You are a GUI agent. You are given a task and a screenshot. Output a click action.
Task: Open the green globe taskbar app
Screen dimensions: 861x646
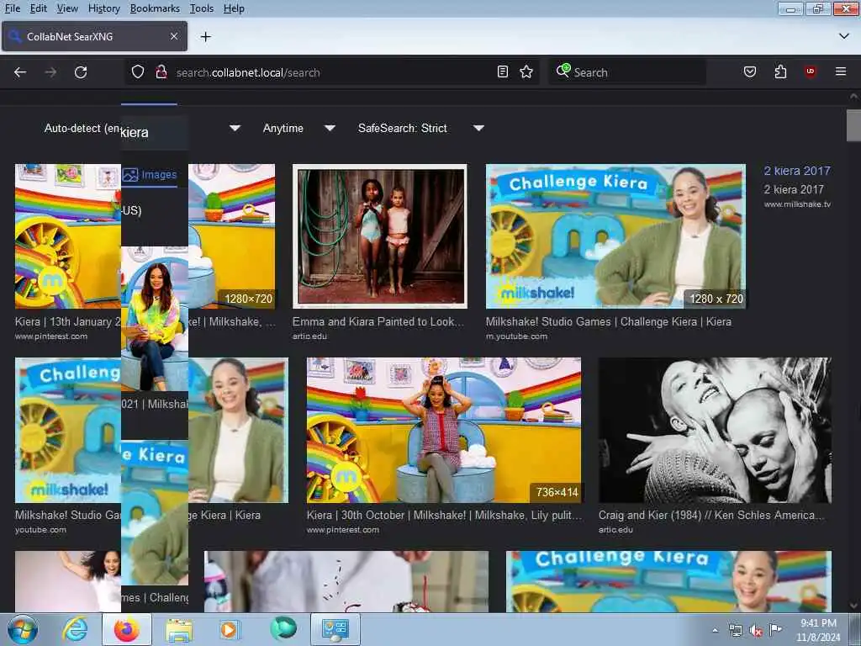[x=283, y=629]
